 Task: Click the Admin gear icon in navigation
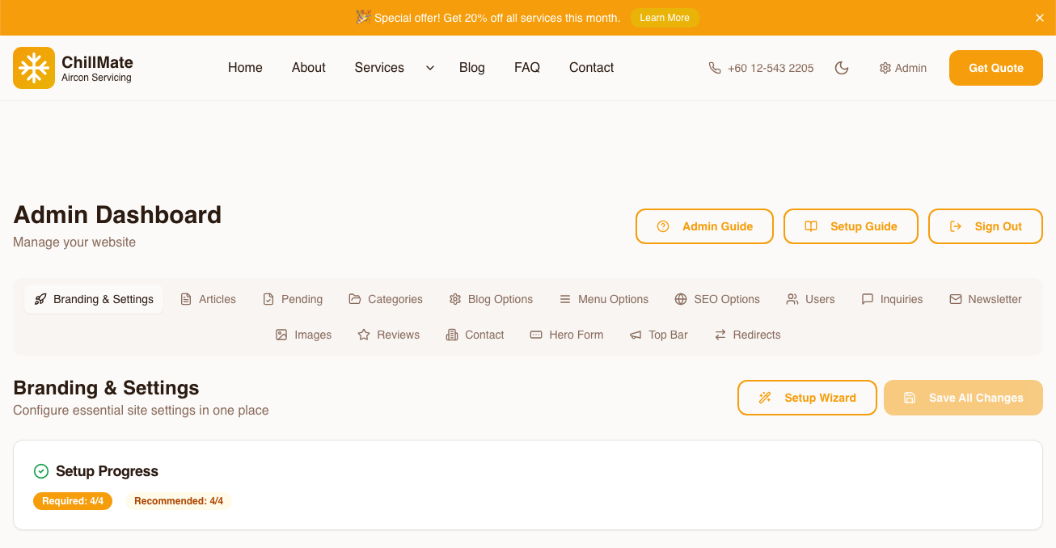(x=884, y=68)
